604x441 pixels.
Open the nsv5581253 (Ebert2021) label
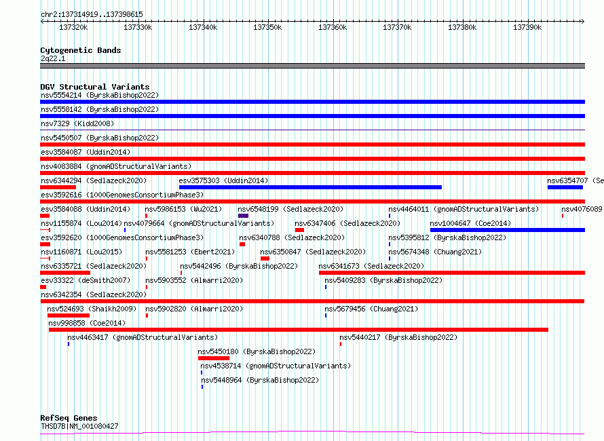190,252
